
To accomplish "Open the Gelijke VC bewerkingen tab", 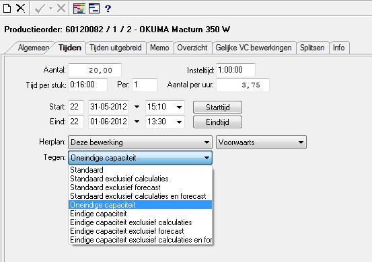I will click(254, 48).
